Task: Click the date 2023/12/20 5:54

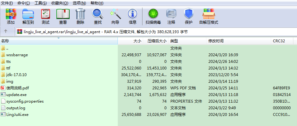Action: point(223,75)
